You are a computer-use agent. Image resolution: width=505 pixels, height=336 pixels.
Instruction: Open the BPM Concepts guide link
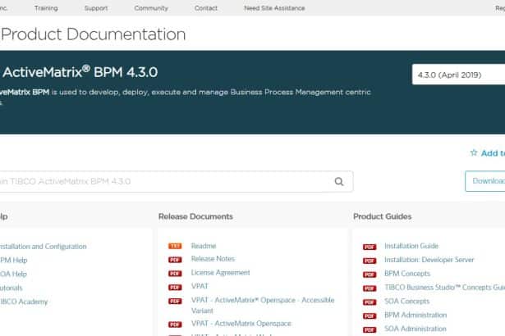[x=407, y=274]
